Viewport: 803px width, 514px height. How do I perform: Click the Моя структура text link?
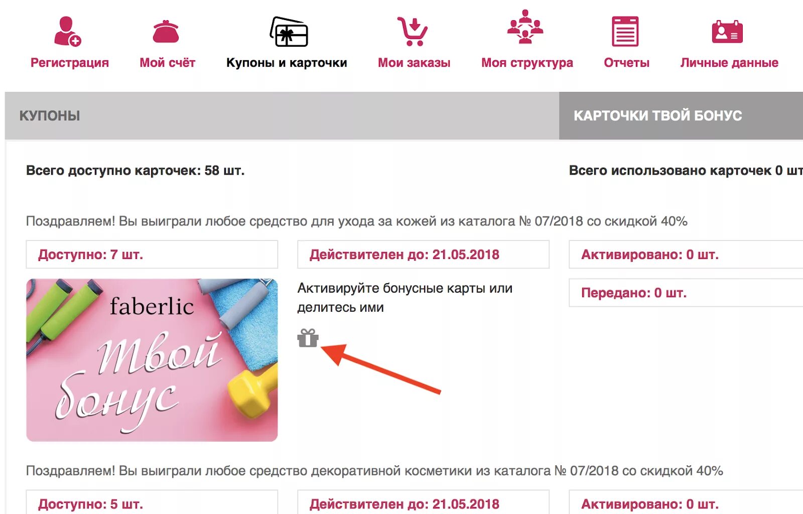click(x=527, y=63)
